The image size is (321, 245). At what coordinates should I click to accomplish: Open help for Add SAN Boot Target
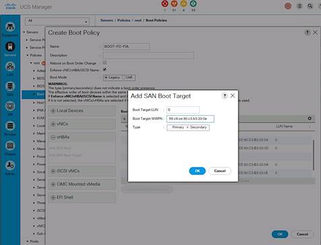pos(225,96)
